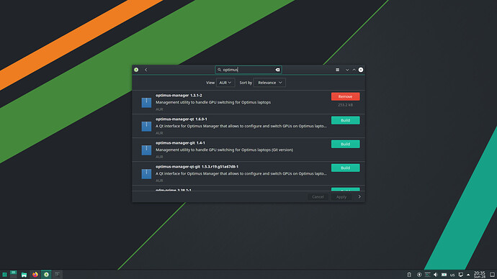Open the terminal icon in the taskbar
Screen dimensions: 497x279
coord(58,274)
